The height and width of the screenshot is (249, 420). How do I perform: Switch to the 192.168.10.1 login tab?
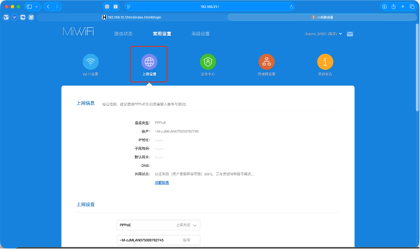[132, 17]
